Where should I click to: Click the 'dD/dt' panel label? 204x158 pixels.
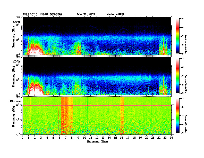click(x=16, y=61)
